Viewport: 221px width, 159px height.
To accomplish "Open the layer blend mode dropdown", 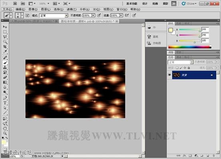I will coord(180,62).
